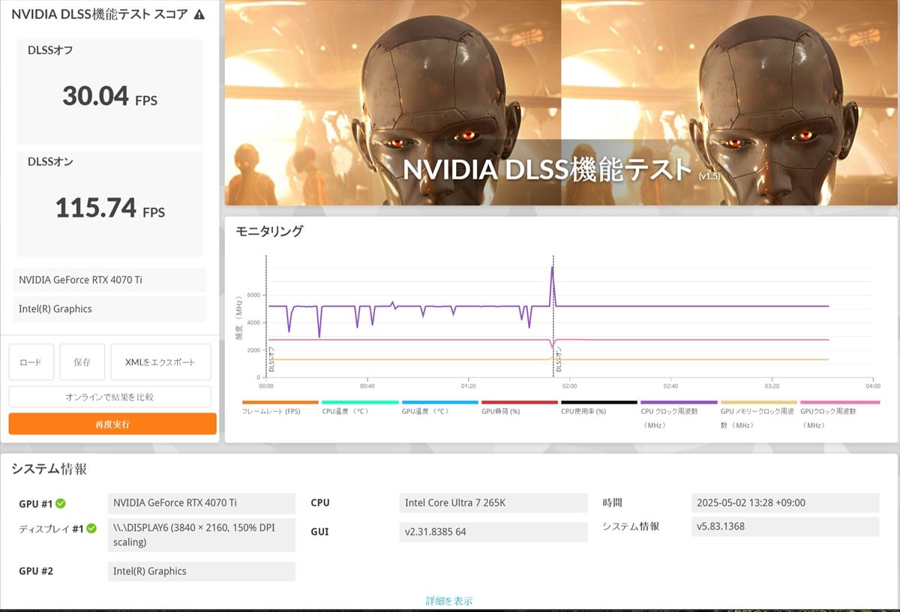Screen dimensions: 900x612
Task: Toggle the CPU温度 teal legend swatch
Action: pyautogui.click(x=360, y=403)
